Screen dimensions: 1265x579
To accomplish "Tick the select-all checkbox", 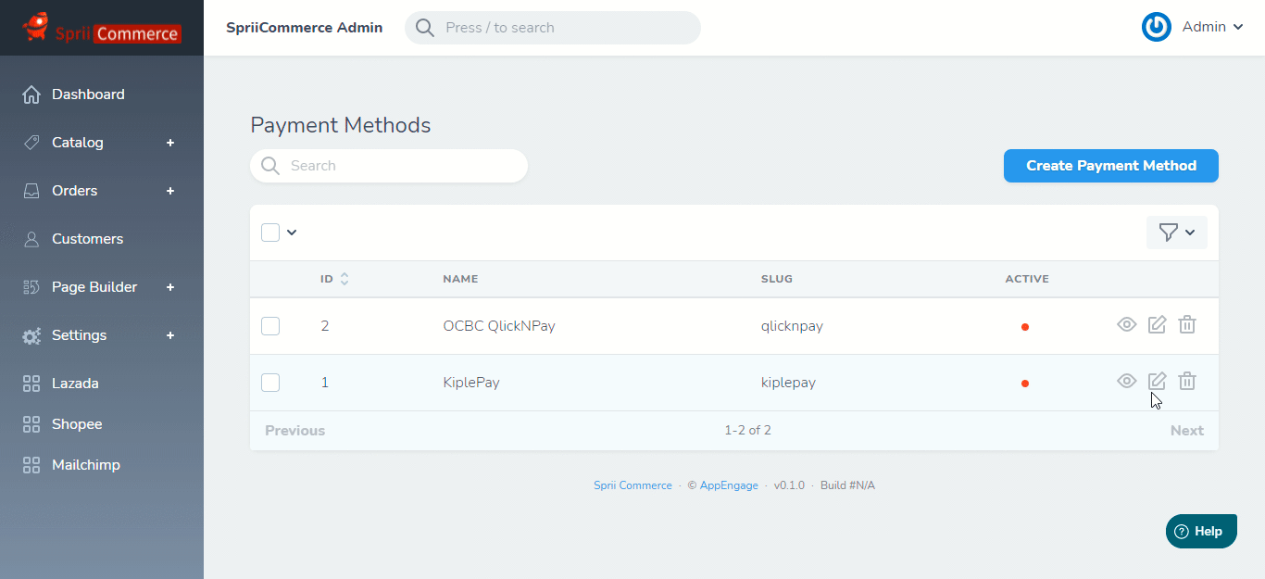I will coord(270,233).
